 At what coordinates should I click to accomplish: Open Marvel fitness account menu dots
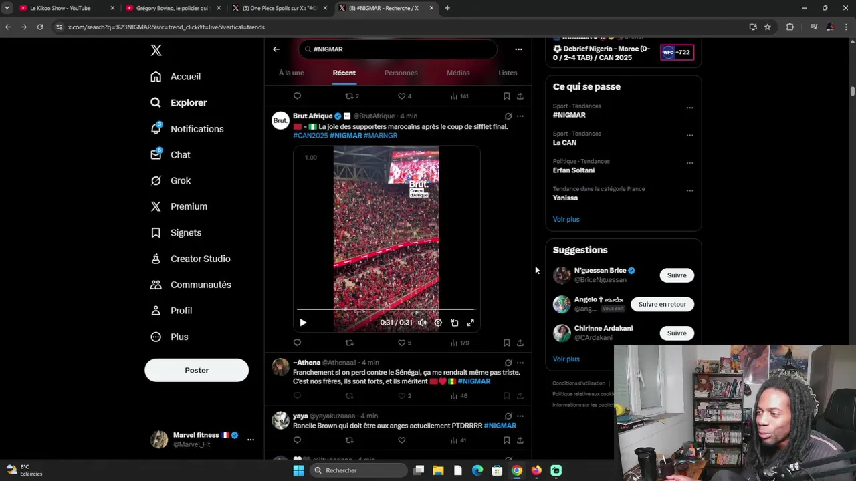(x=251, y=440)
